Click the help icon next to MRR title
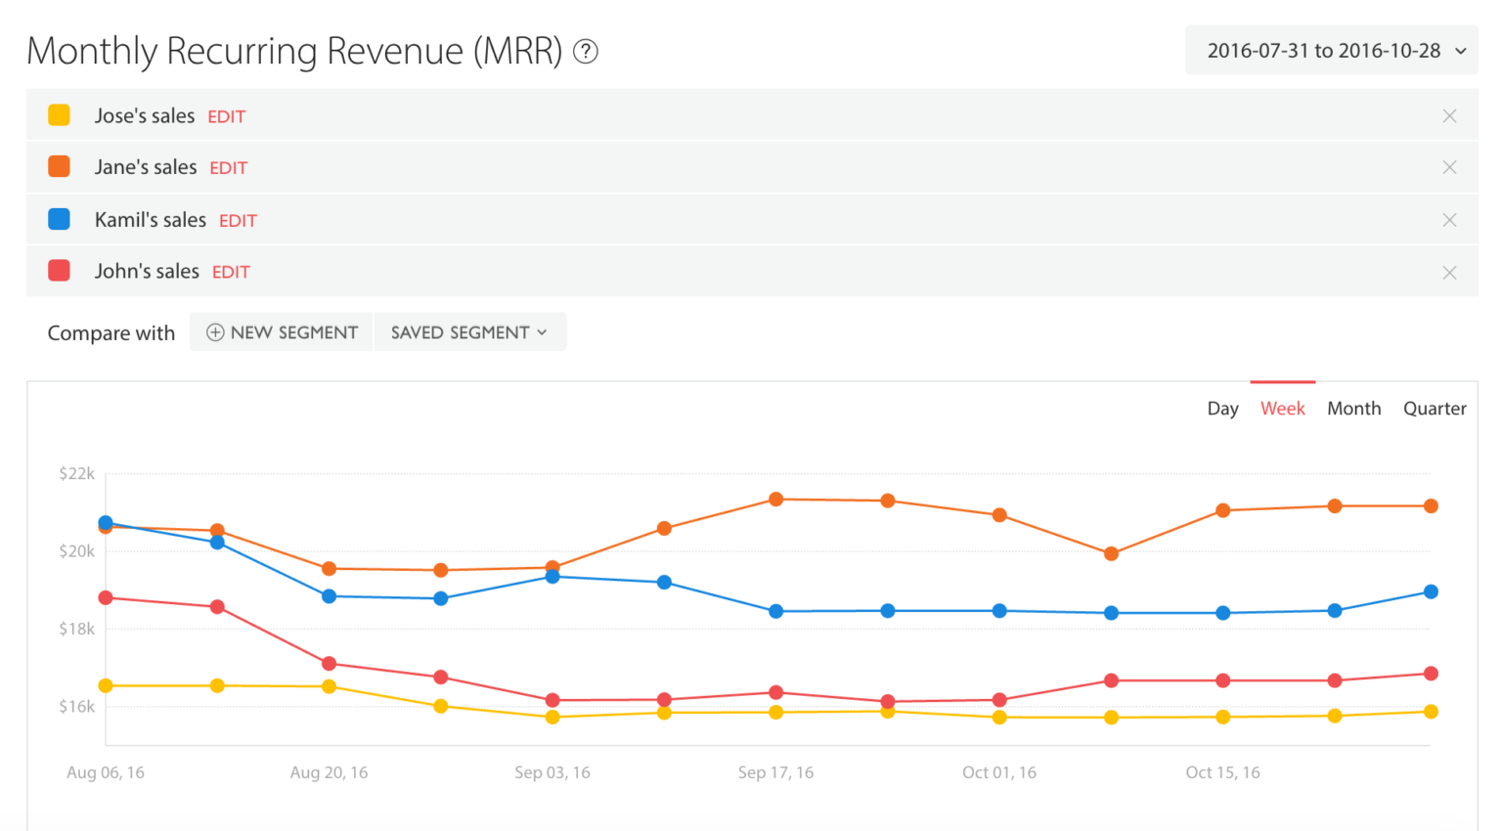This screenshot has width=1502, height=831. (586, 52)
